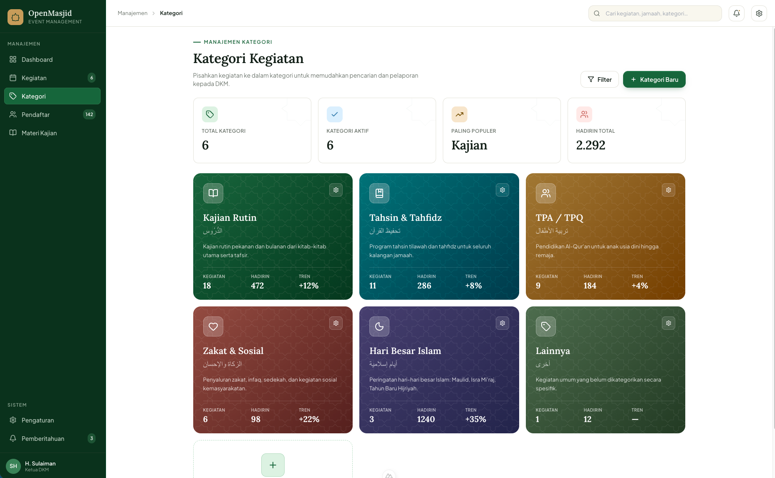Open Pengaturan in Sistem section
Image resolution: width=775 pixels, height=478 pixels.
52,420
